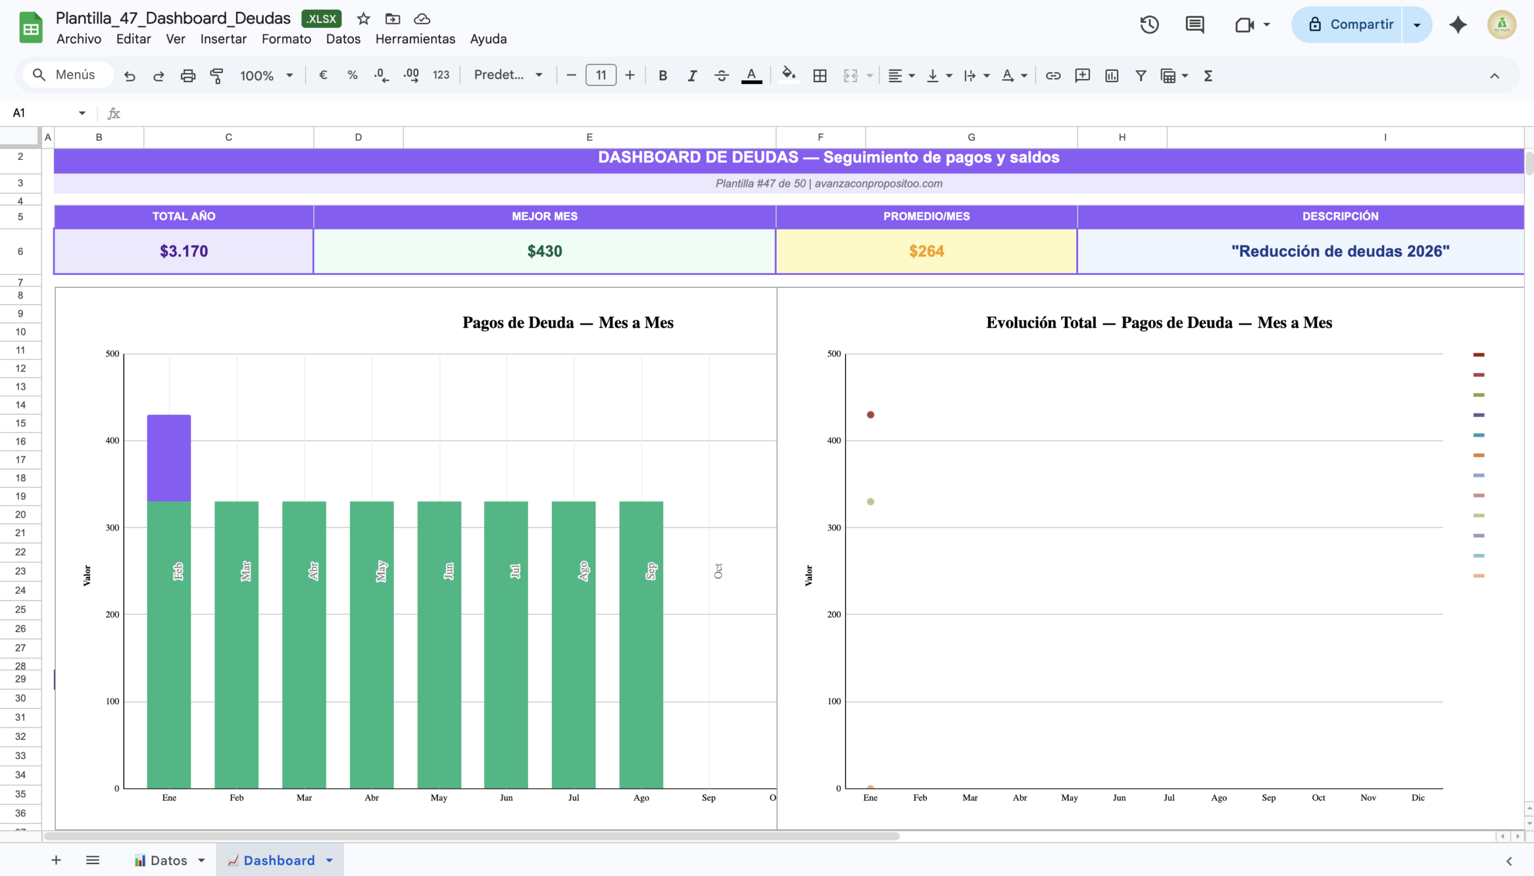Click the paint format icon
This screenshot has height=876, width=1534.
[x=216, y=75]
